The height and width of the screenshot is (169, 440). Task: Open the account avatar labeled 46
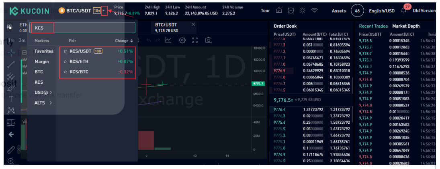point(357,11)
